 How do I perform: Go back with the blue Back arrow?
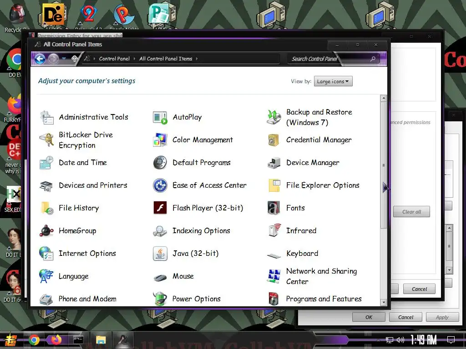pos(40,59)
